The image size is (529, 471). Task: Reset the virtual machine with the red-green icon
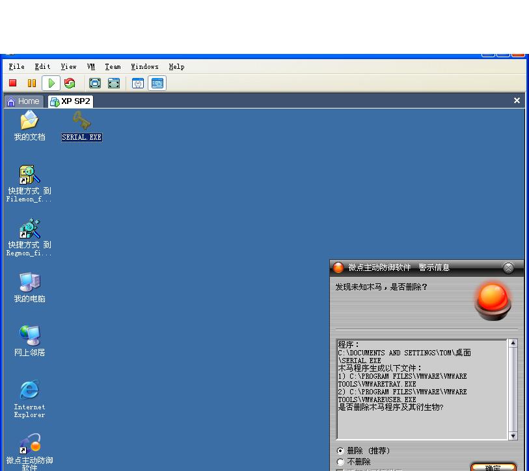click(x=70, y=83)
